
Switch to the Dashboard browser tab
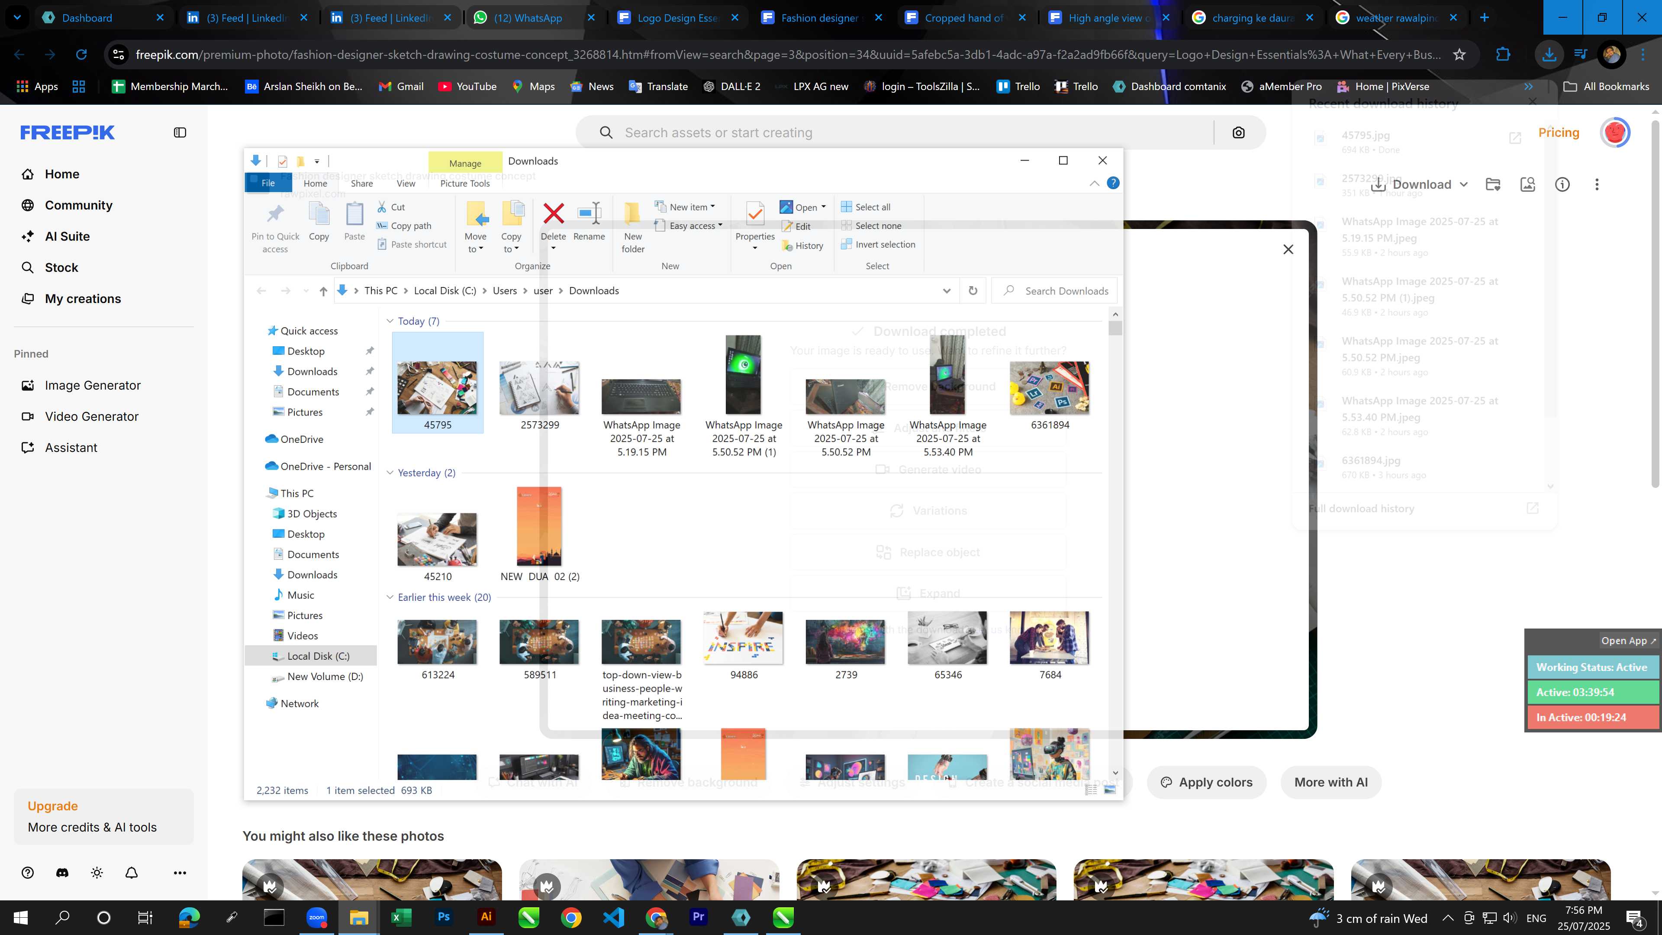[x=103, y=18]
